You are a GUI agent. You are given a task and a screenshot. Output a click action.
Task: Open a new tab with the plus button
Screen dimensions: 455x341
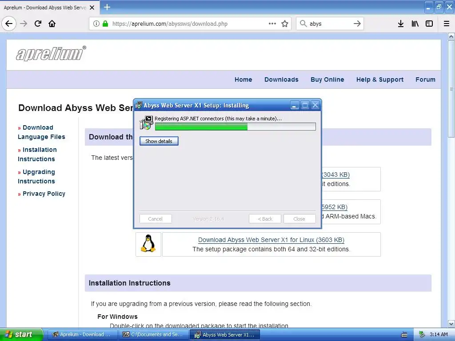coord(107,7)
